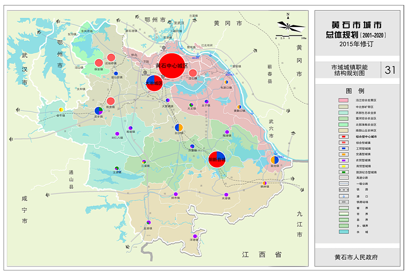Viewport: 409px width, 274px height.
Task: Click the 九江市 label on the map
Action: point(300,224)
